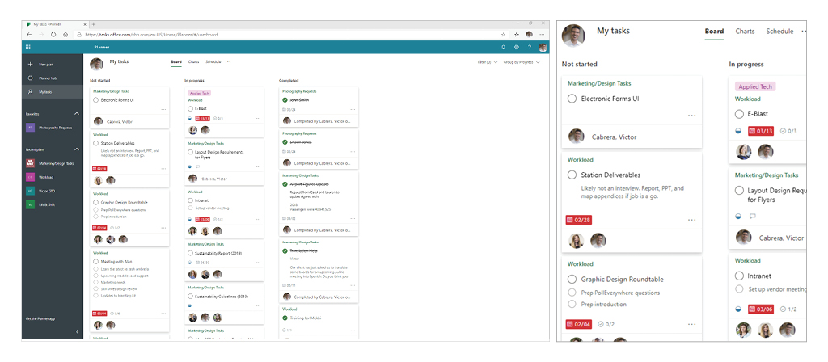This screenshot has width=828, height=362.
Task: Mark Station Deliverables complete in enlarged view
Action: [x=572, y=175]
